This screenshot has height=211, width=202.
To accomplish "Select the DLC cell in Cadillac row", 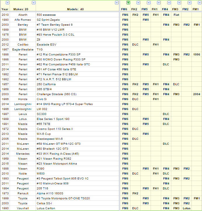I will click(135, 45).
